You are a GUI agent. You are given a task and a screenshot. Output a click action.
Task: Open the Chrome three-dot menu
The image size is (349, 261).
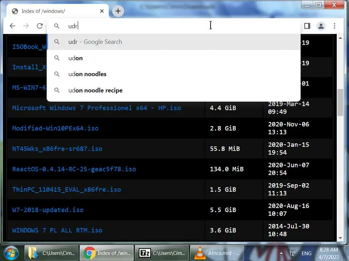tap(335, 26)
